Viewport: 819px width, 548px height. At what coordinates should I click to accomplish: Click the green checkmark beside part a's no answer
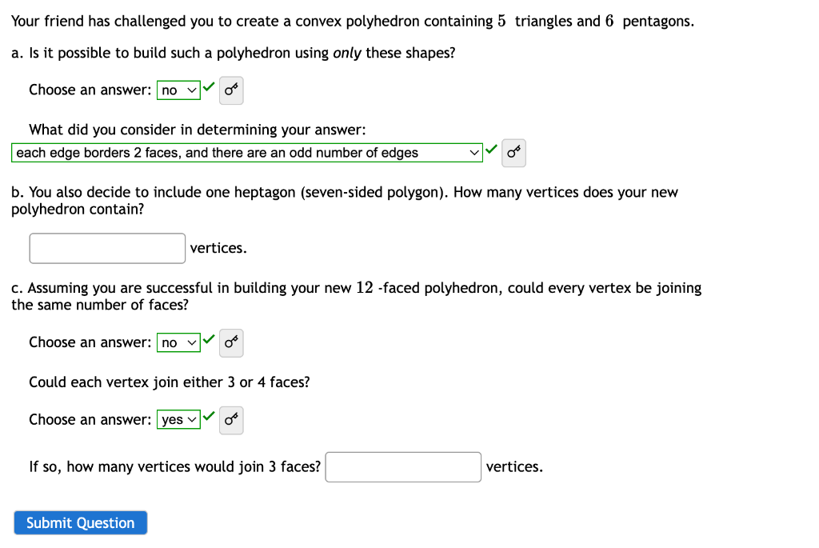208,86
